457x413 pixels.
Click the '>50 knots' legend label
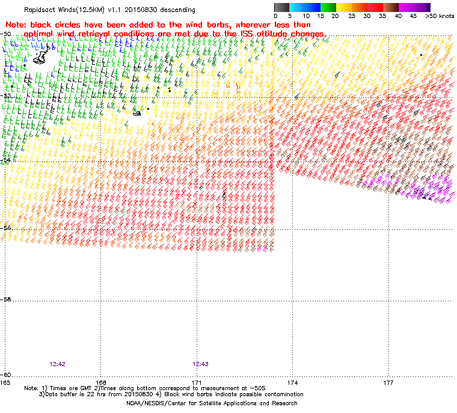440,16
